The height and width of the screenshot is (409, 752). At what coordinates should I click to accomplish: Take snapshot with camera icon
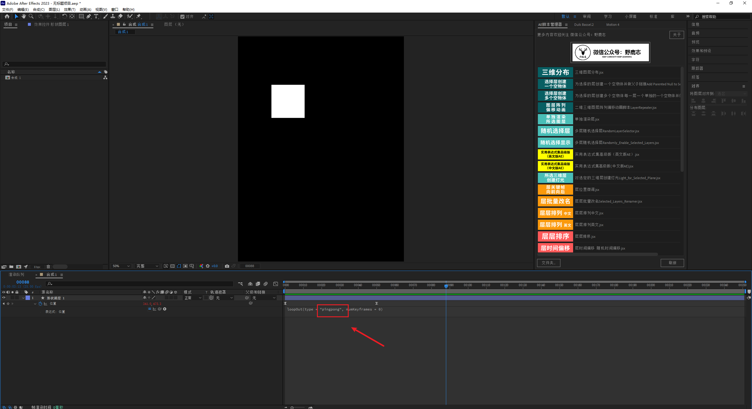(227, 266)
